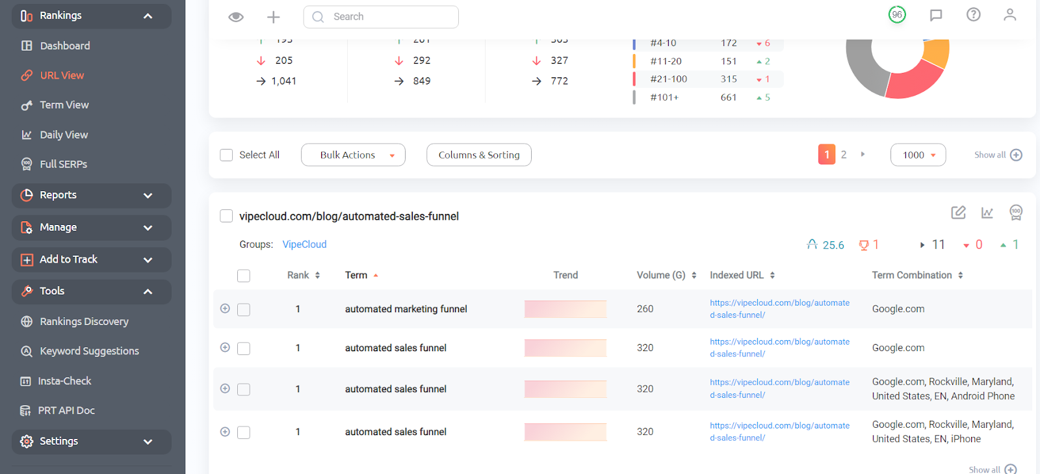This screenshot has height=474, width=1040.
Task: Open the Bulk Actions dropdown
Action: pos(353,155)
